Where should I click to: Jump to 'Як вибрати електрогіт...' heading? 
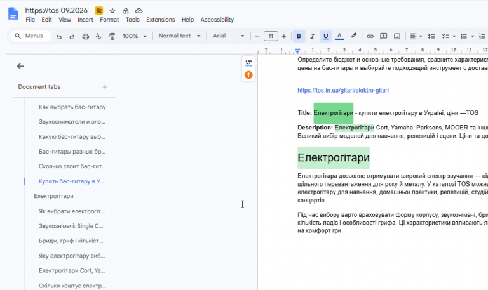72,211
